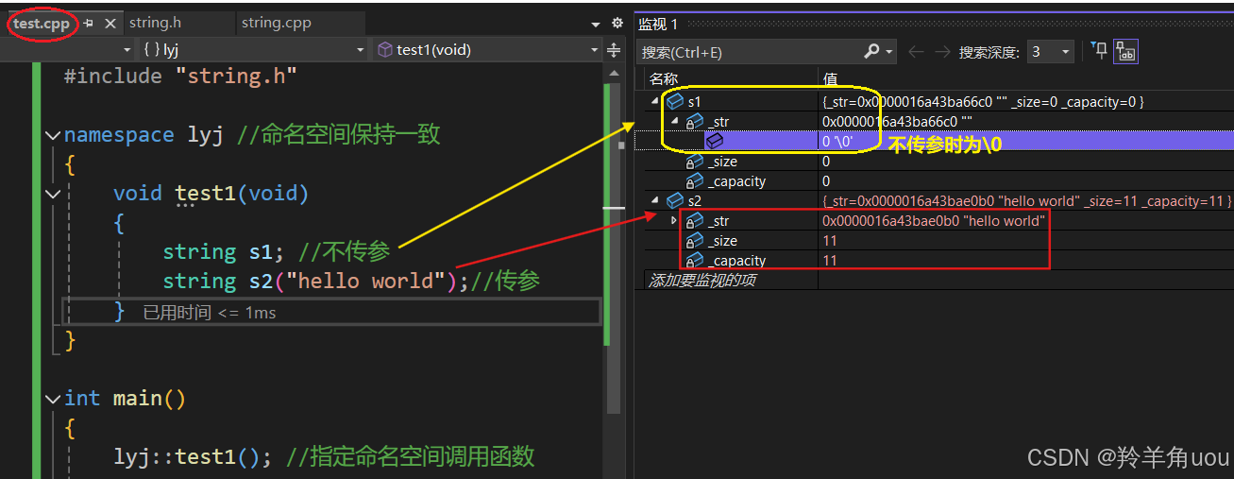
Task: Open the watch search options dropdown arrow
Action: point(889,52)
